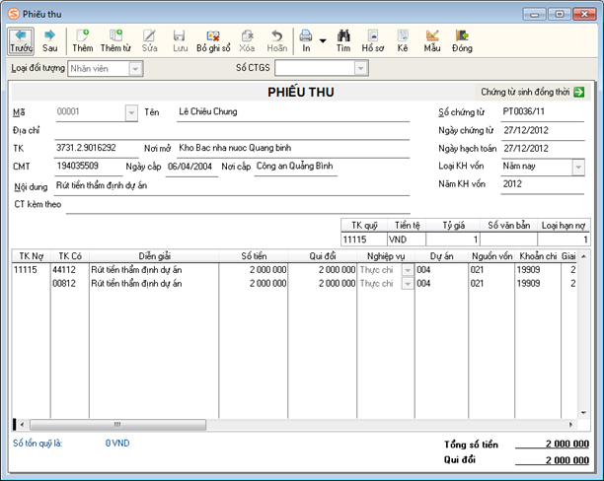Click the Ngày chứng từ date field
The image size is (604, 481).
pos(543,131)
